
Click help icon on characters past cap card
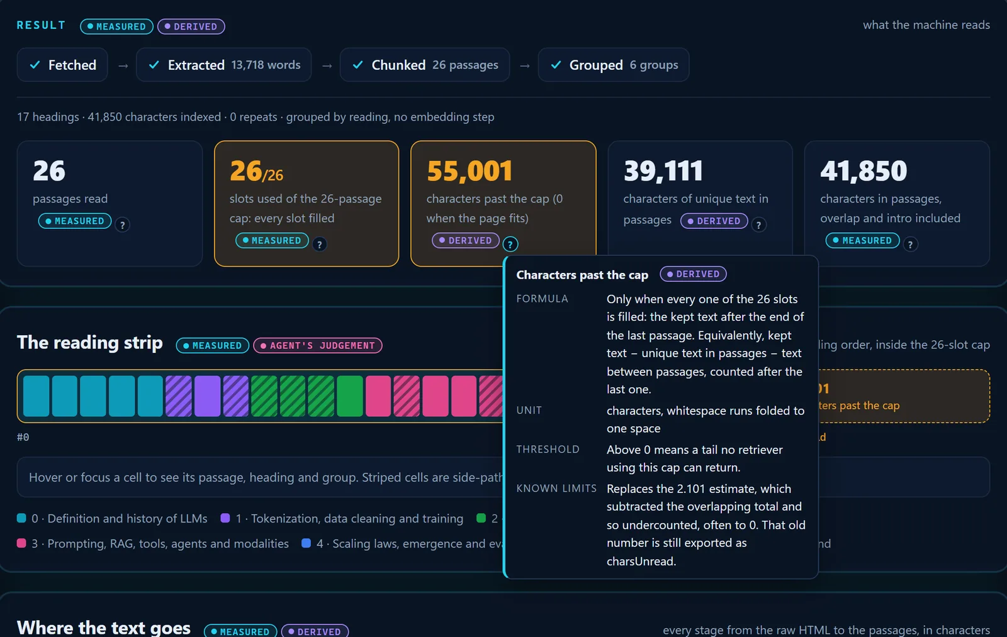(x=510, y=244)
